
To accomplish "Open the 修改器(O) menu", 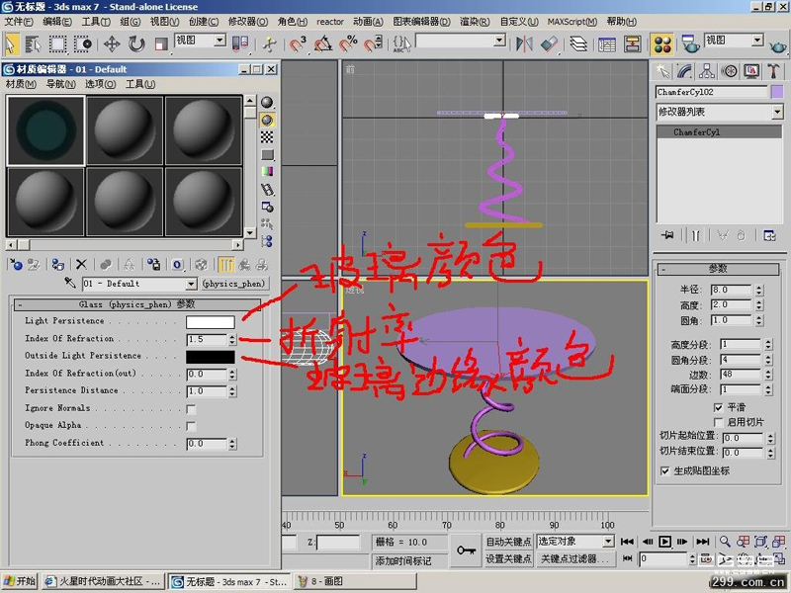I will 248,22.
